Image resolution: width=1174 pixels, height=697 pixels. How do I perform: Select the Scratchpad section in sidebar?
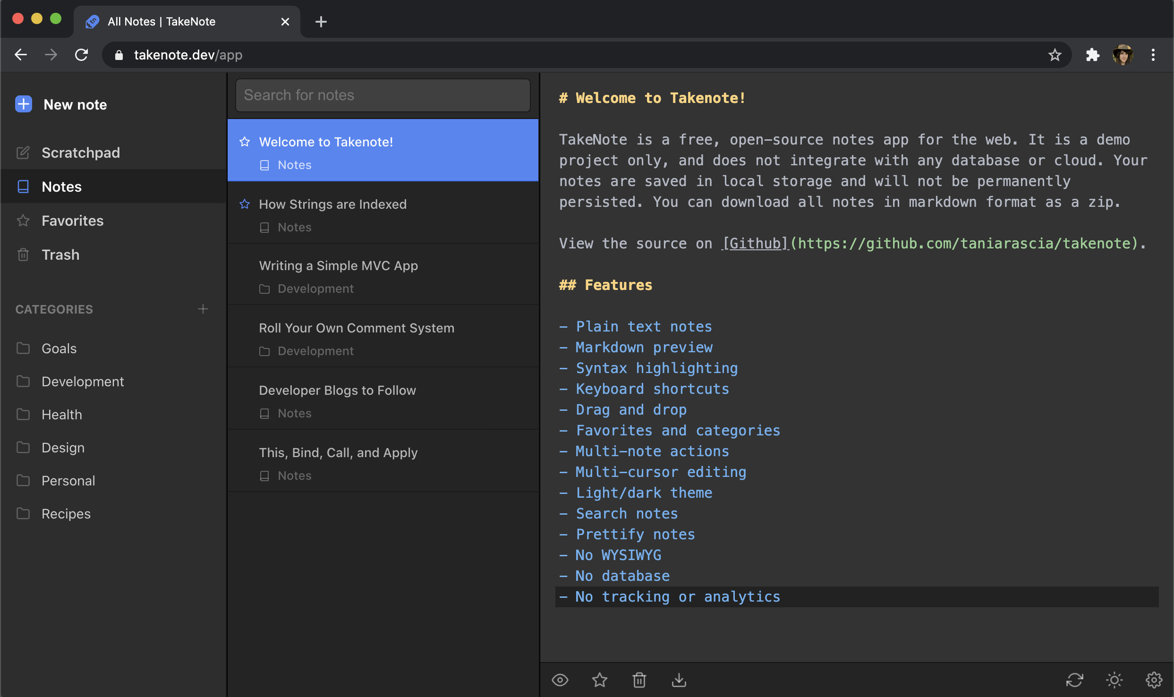pos(81,152)
